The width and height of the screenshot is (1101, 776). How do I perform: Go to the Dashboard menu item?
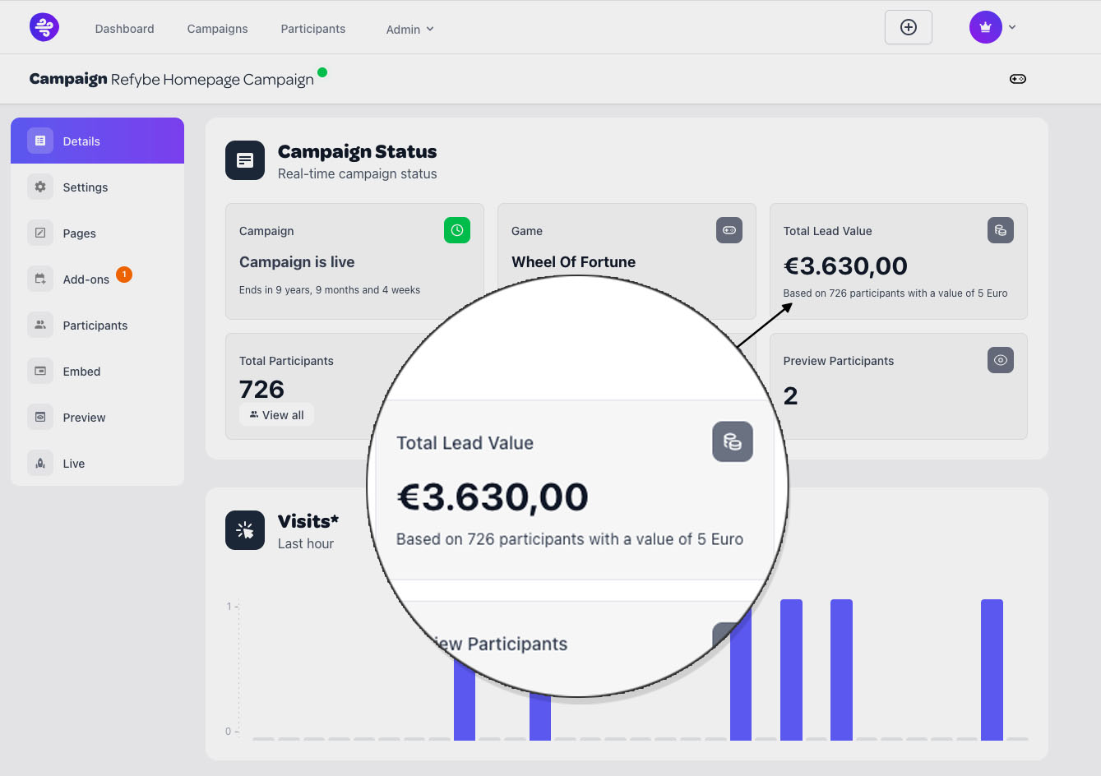pos(124,28)
